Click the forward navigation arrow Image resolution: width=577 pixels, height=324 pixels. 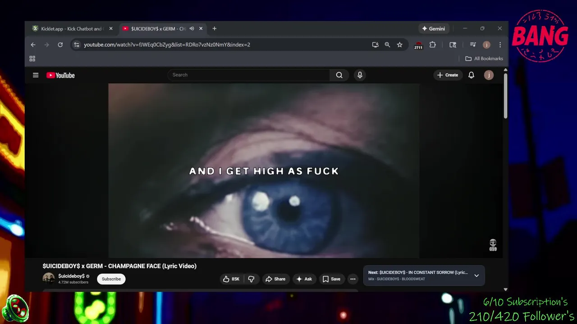(46, 45)
